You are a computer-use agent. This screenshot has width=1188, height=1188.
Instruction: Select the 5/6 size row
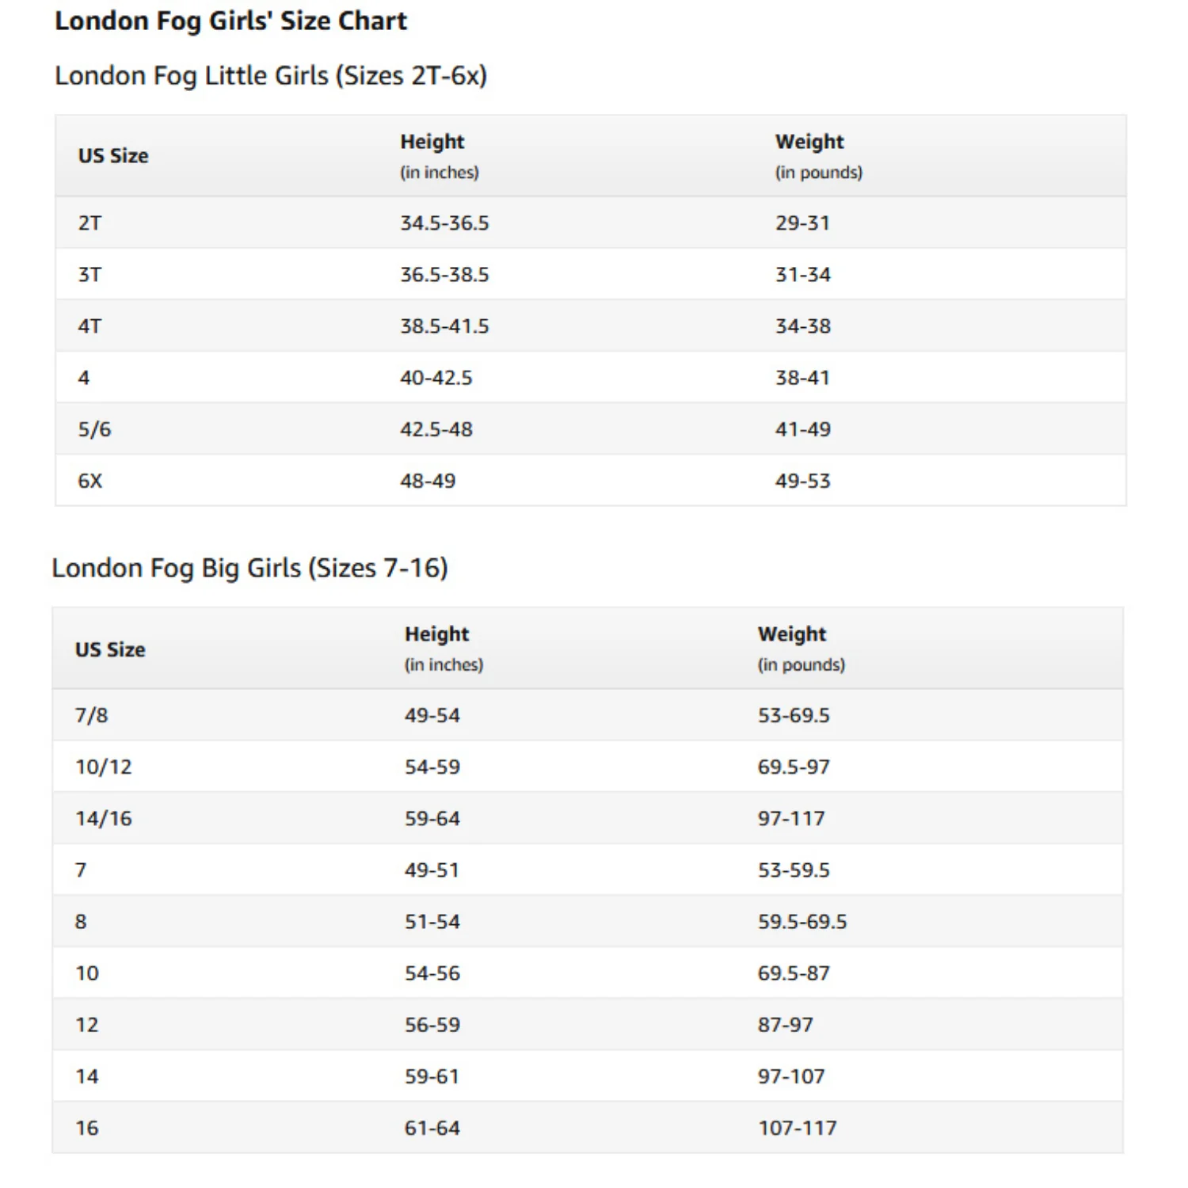coord(591,429)
